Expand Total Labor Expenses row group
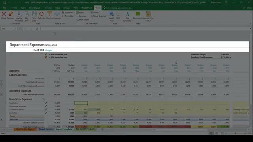 pyautogui.click(x=2, y=82)
